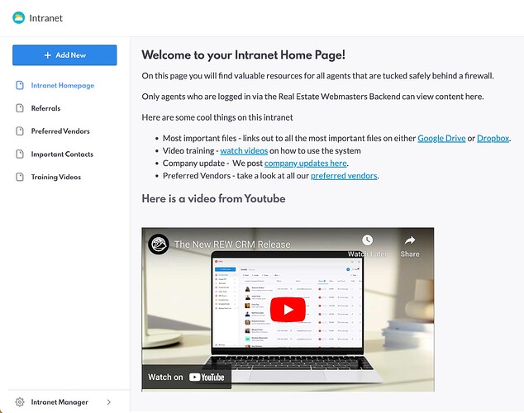Open the Dropbox link
Screen dimensions: 524x413
[493, 138]
